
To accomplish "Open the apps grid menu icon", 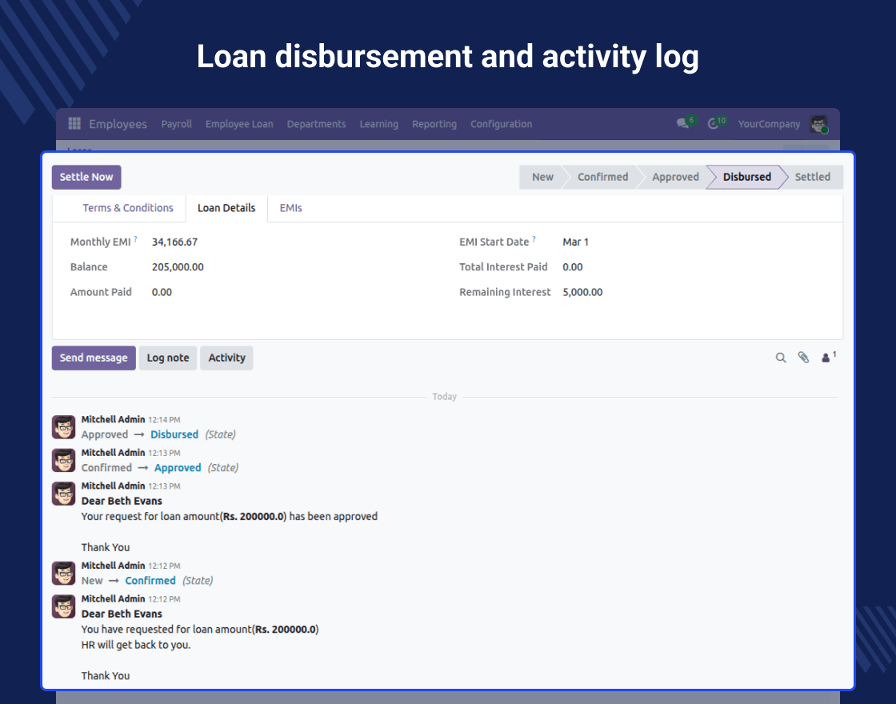I will point(74,123).
